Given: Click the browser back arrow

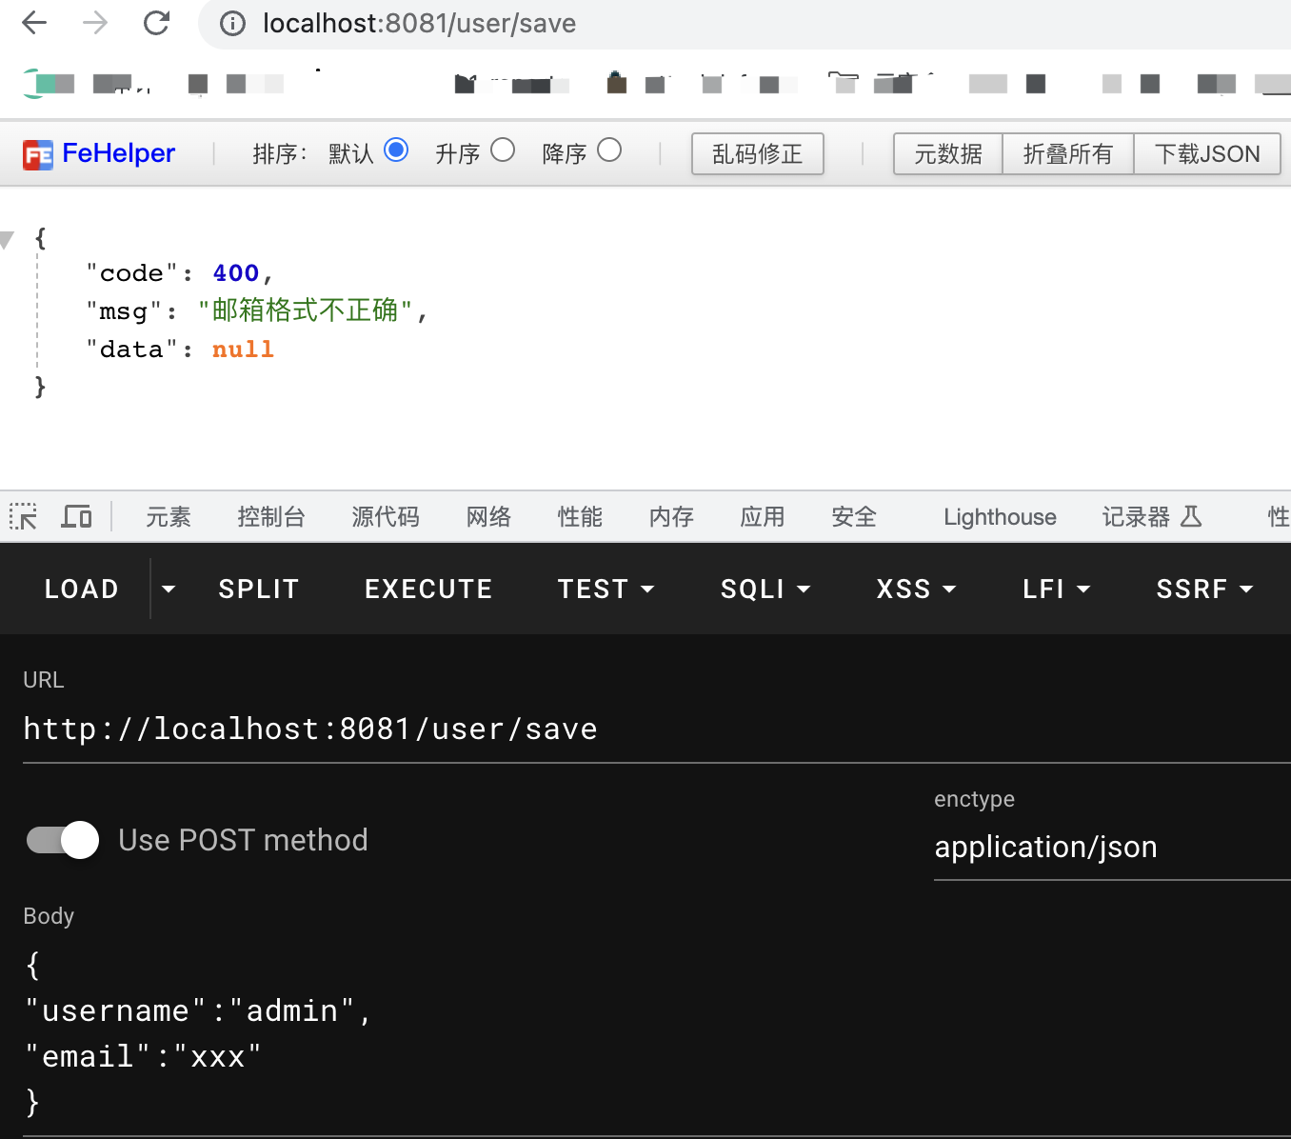Looking at the screenshot, I should coord(34,23).
